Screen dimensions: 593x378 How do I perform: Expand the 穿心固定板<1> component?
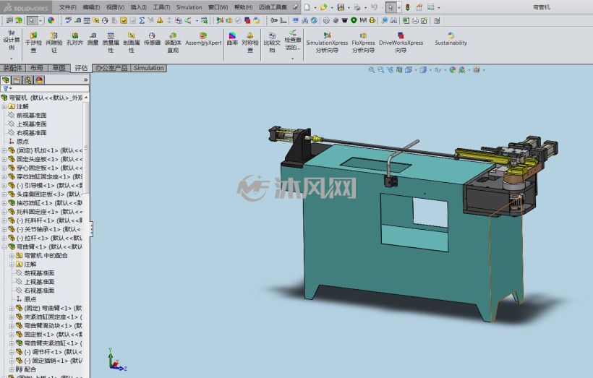click(4, 168)
